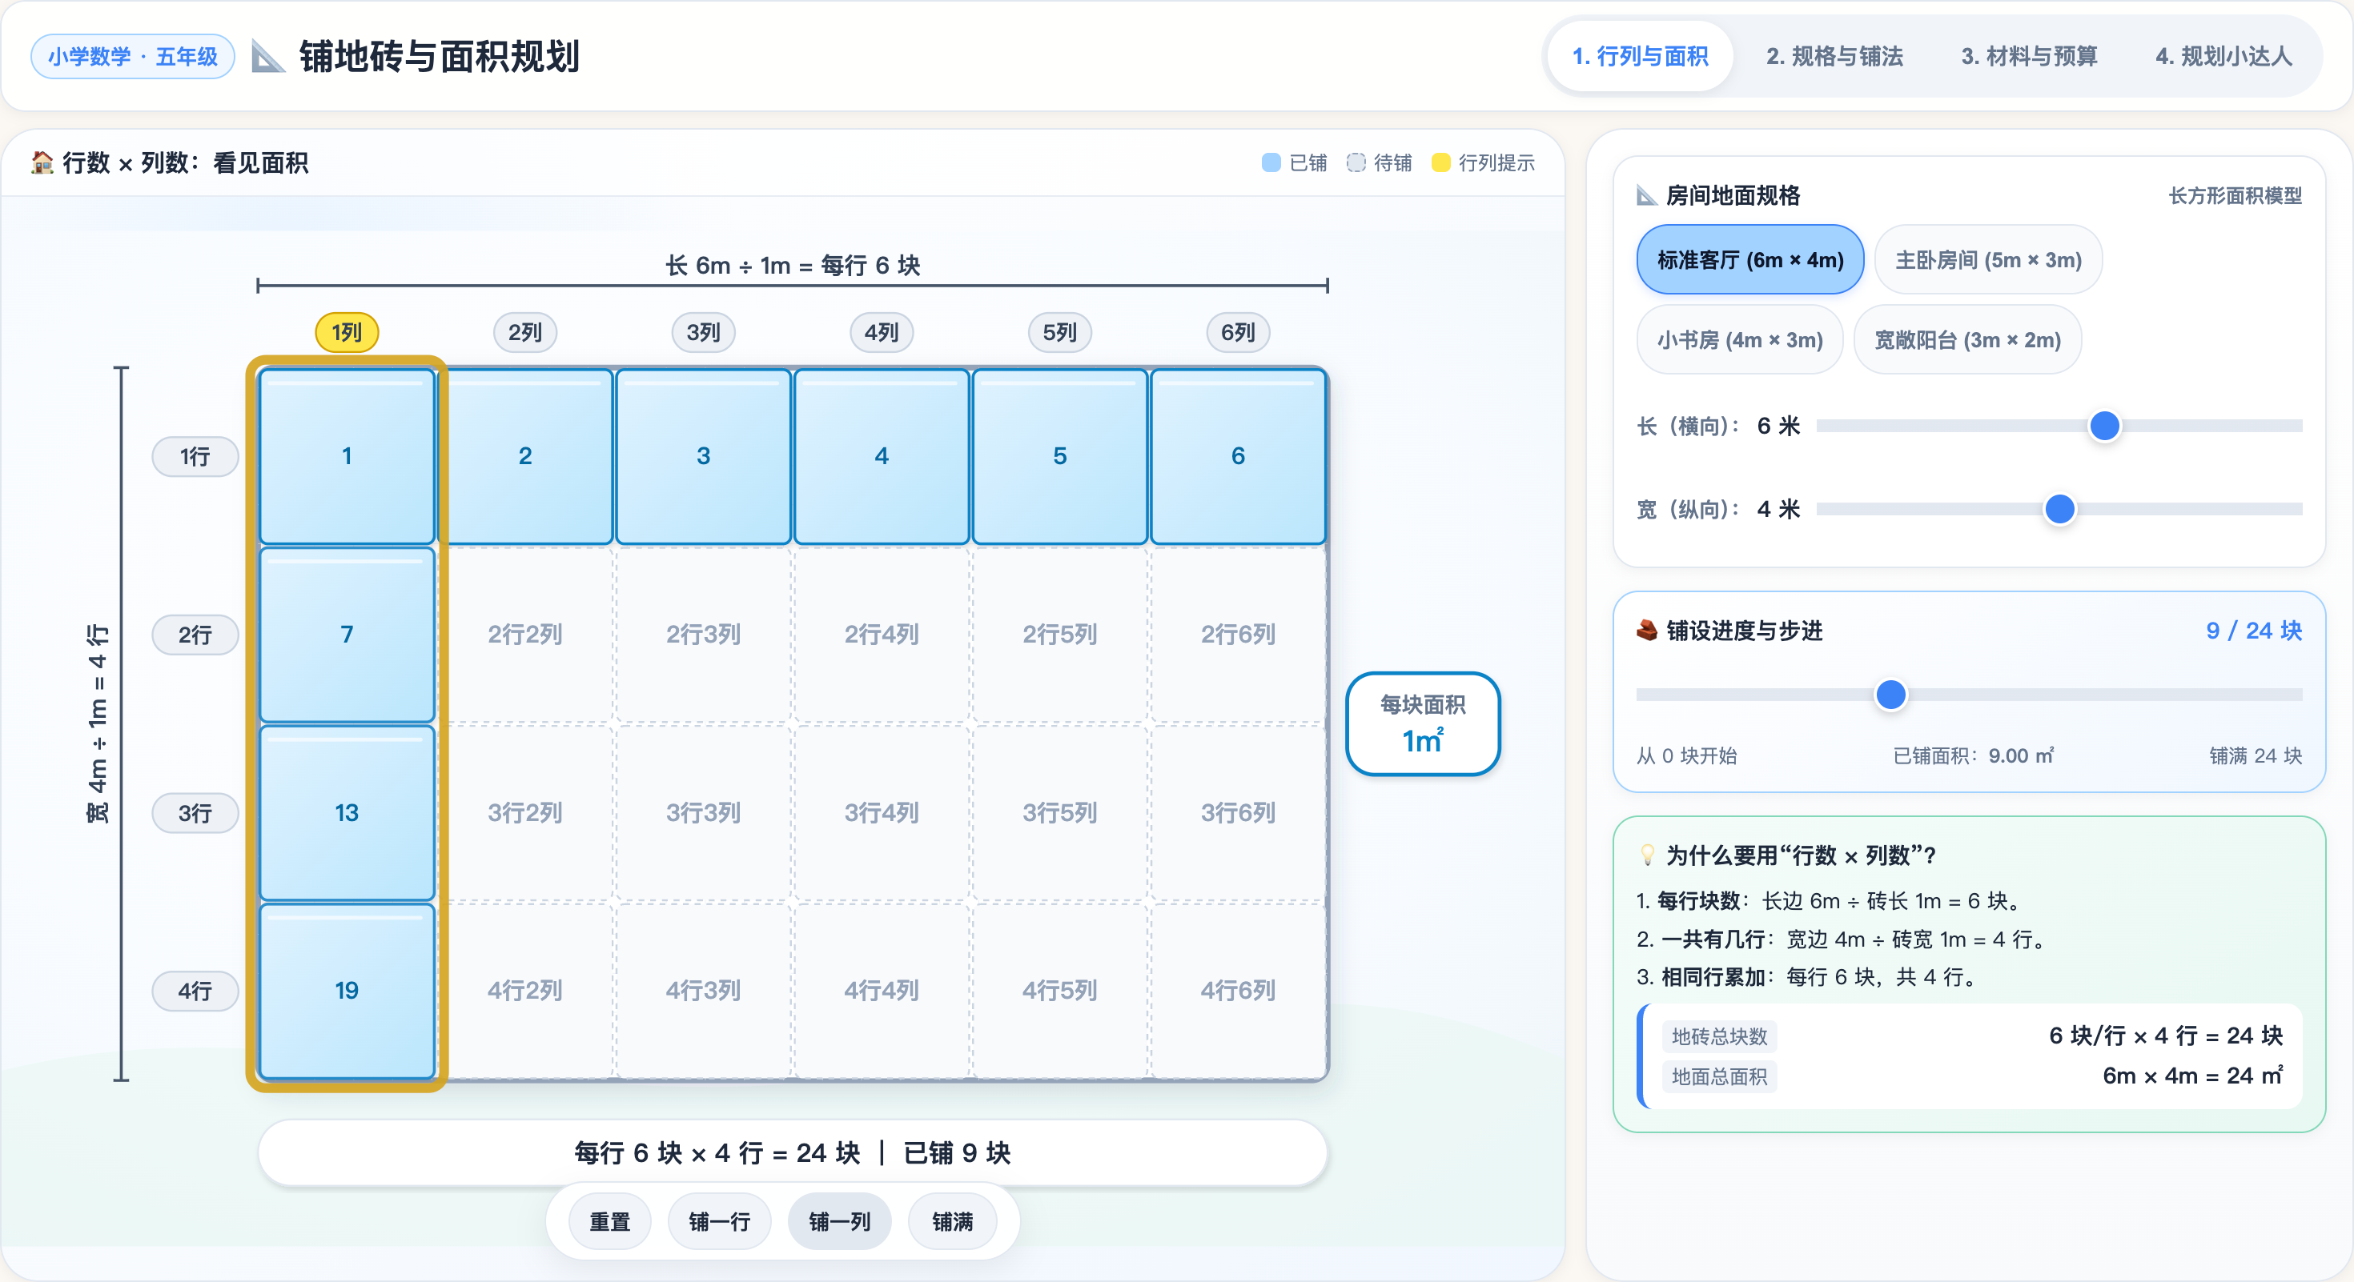Click the 1行 row label
Screen dimensions: 2354x1282
[195, 457]
